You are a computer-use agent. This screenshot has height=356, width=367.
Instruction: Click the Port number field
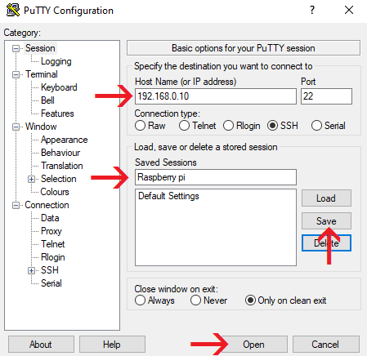326,96
